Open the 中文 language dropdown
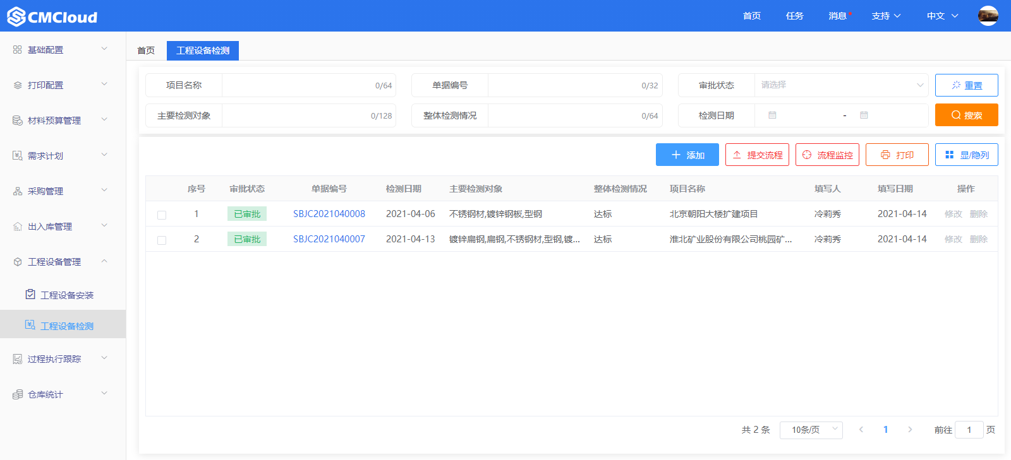 tap(942, 16)
